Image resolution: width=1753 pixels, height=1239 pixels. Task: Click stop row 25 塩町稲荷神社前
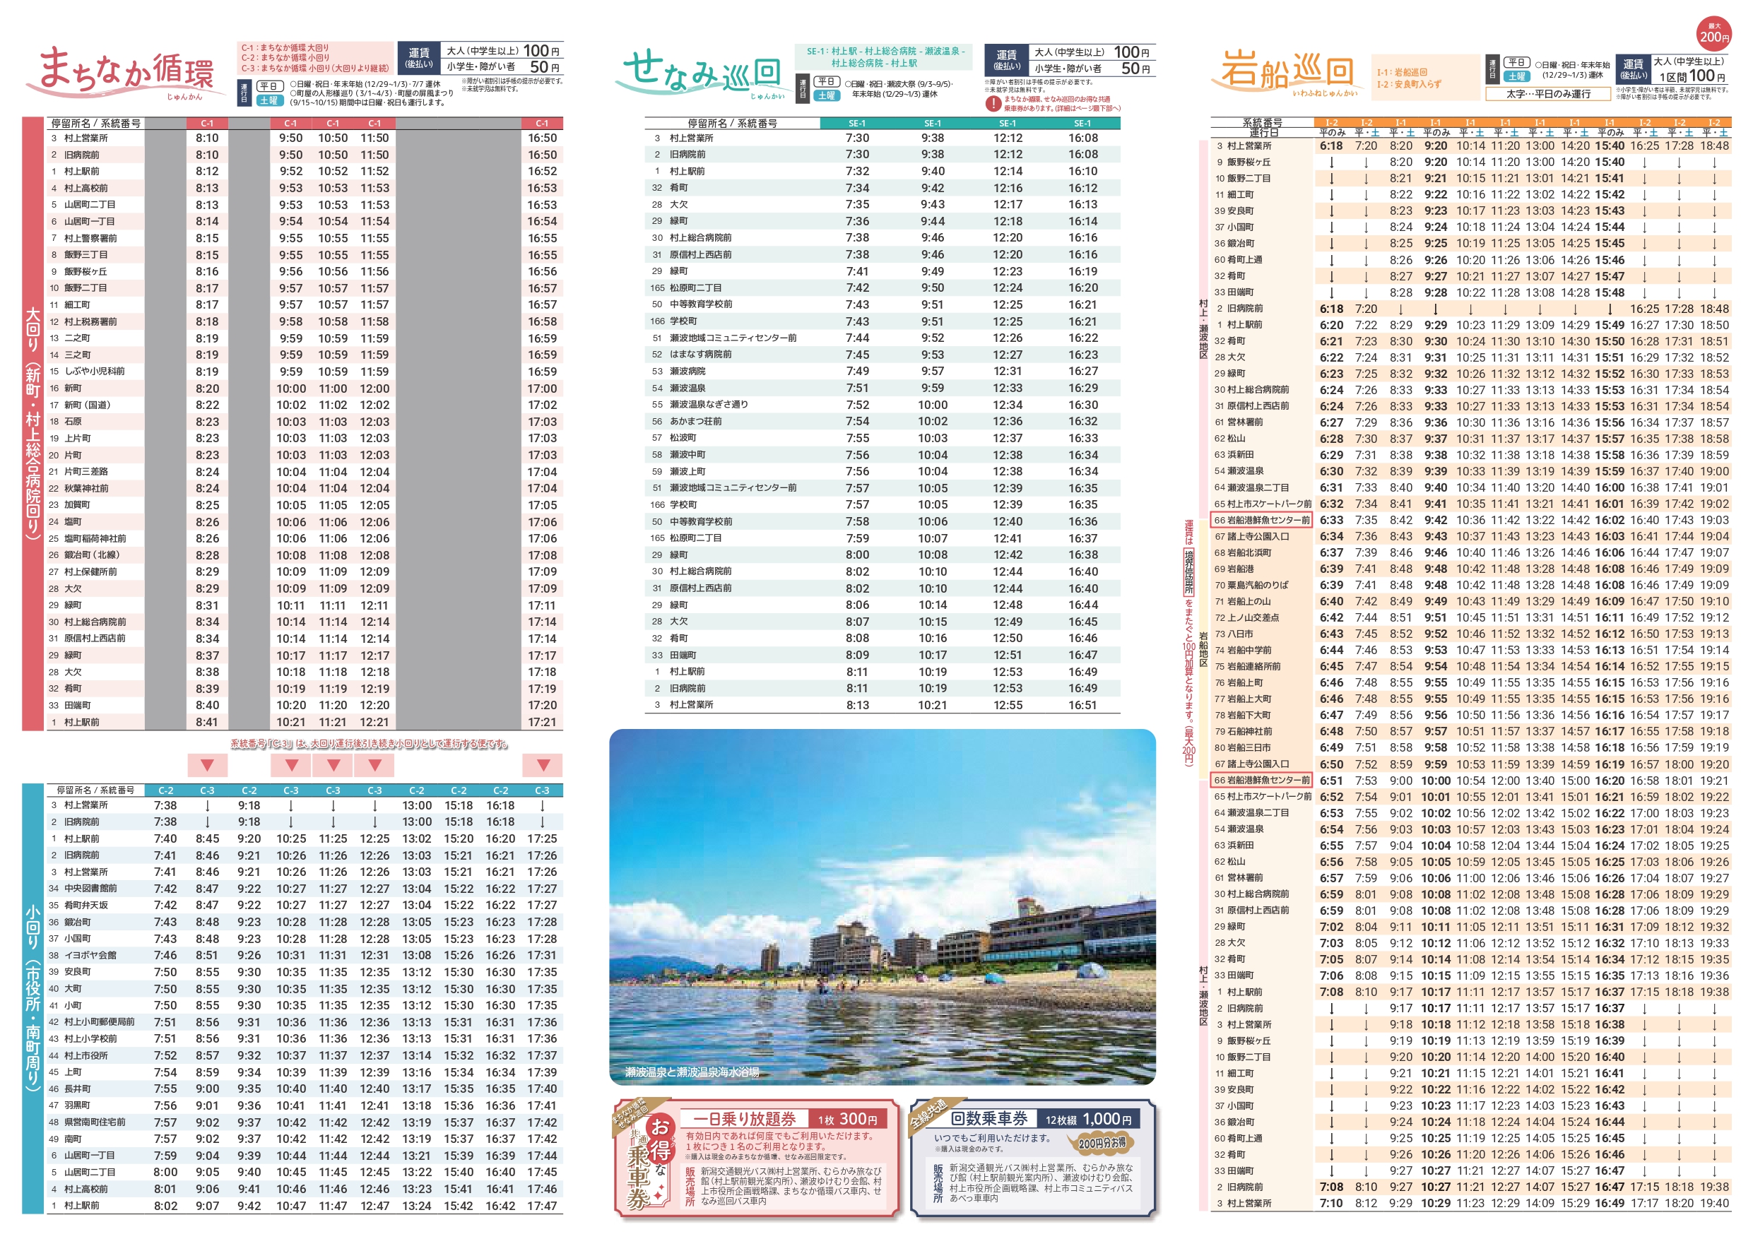pyautogui.click(x=305, y=538)
